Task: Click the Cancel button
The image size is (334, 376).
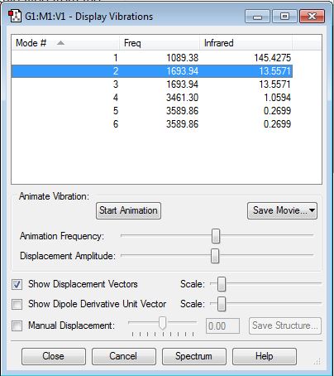Action: 124,356
